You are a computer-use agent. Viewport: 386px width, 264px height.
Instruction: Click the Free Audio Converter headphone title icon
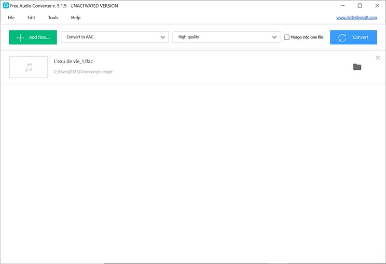pyautogui.click(x=6, y=5)
